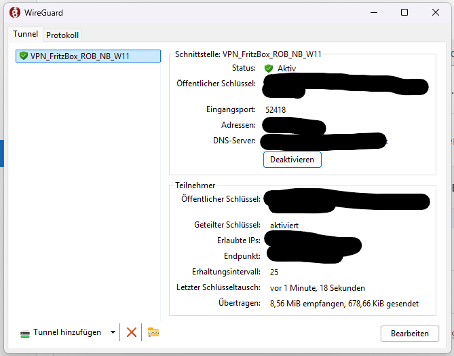454x356 pixels.
Task: Click the WireGuard logo in title bar
Action: point(15,12)
